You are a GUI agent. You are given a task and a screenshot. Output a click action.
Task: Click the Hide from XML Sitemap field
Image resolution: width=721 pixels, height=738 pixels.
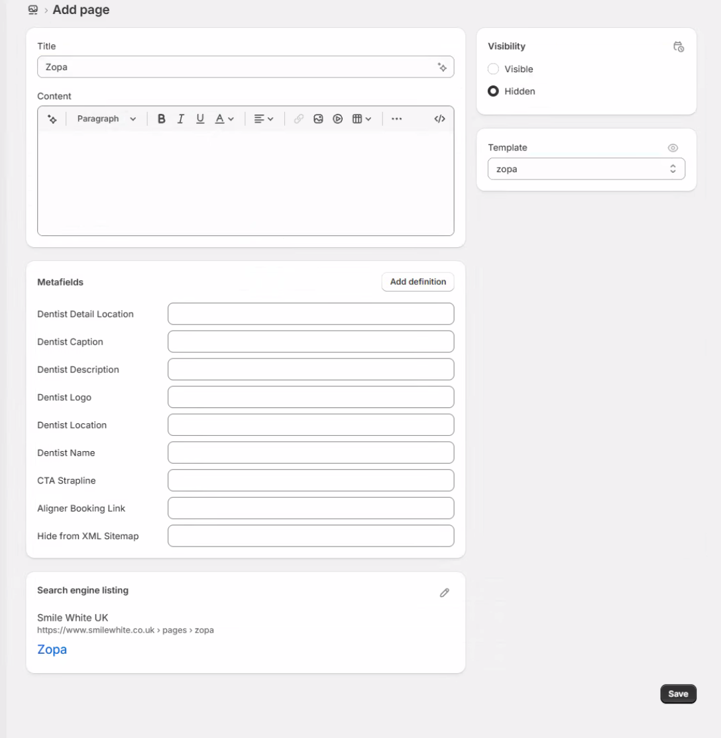[311, 536]
